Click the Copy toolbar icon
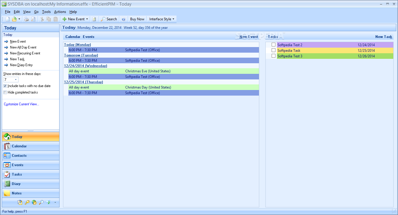The height and width of the screenshot is (215, 398). pos(49,19)
